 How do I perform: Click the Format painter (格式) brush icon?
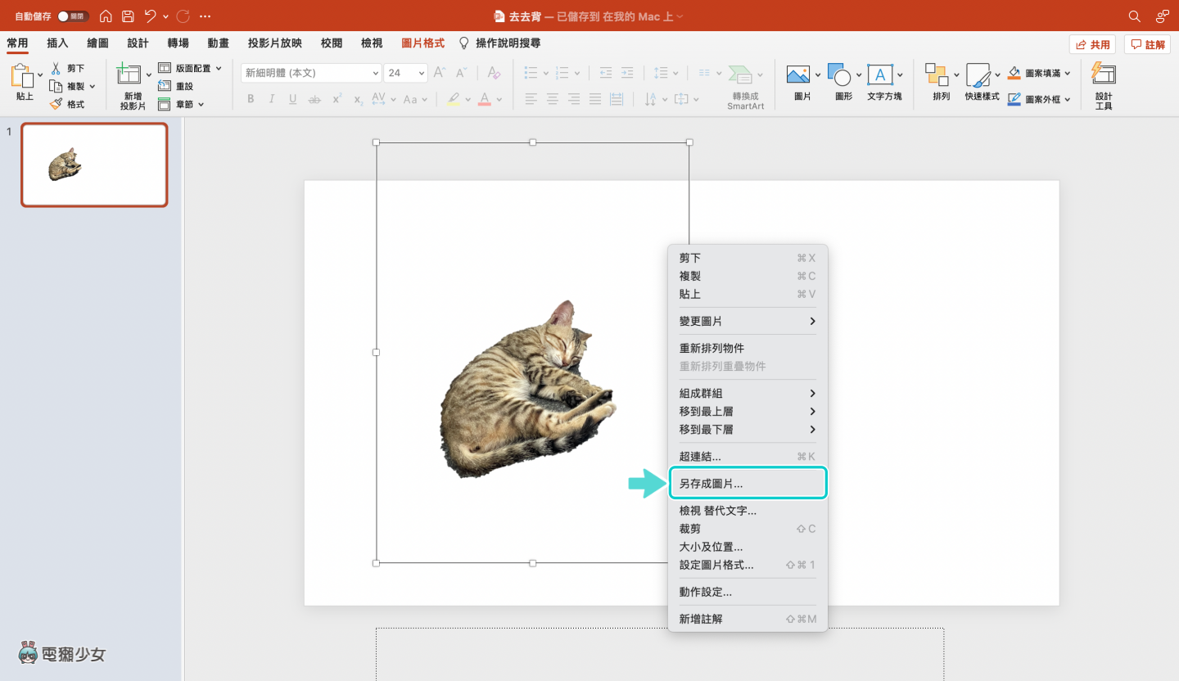56,104
